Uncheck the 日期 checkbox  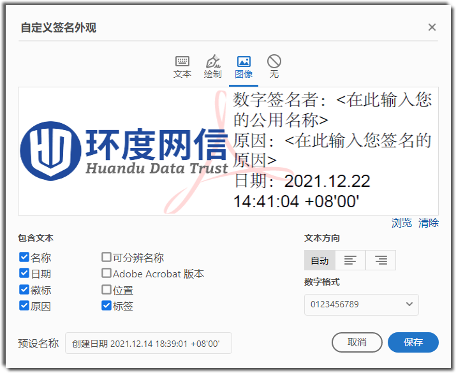24,274
